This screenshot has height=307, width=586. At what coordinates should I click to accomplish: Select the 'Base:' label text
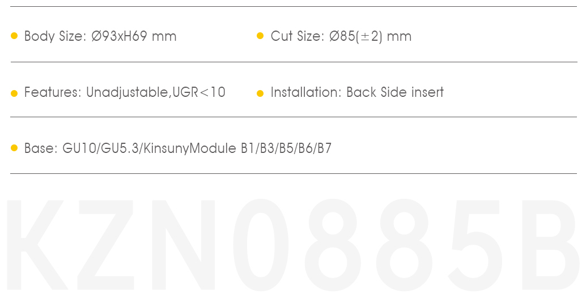tap(41, 148)
